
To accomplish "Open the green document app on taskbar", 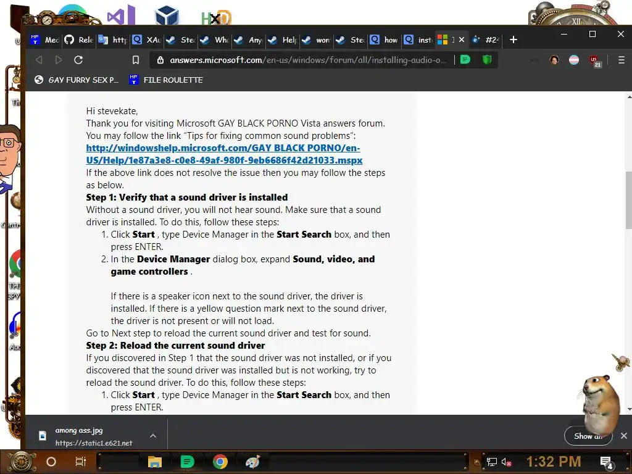I will click(x=187, y=462).
